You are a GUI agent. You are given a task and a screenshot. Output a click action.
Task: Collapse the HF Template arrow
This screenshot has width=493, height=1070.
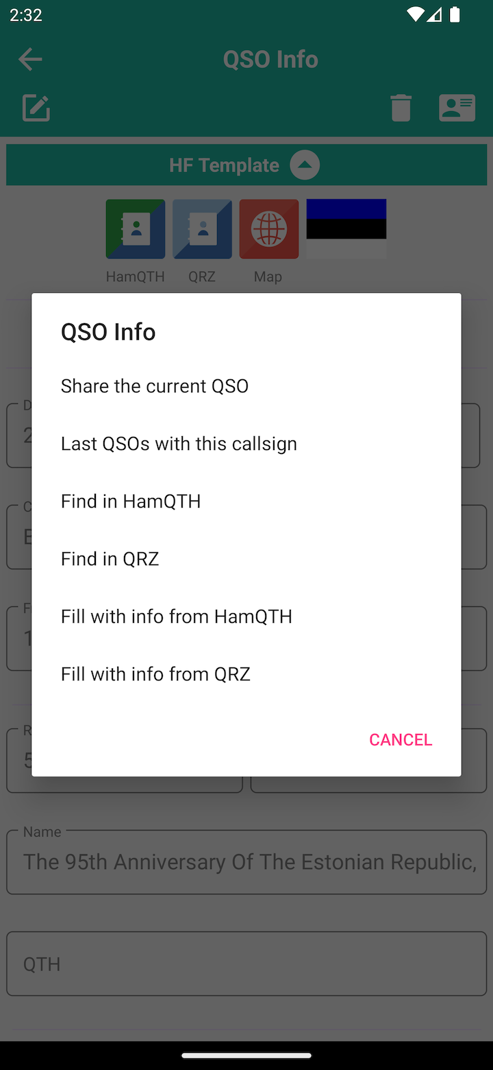305,165
